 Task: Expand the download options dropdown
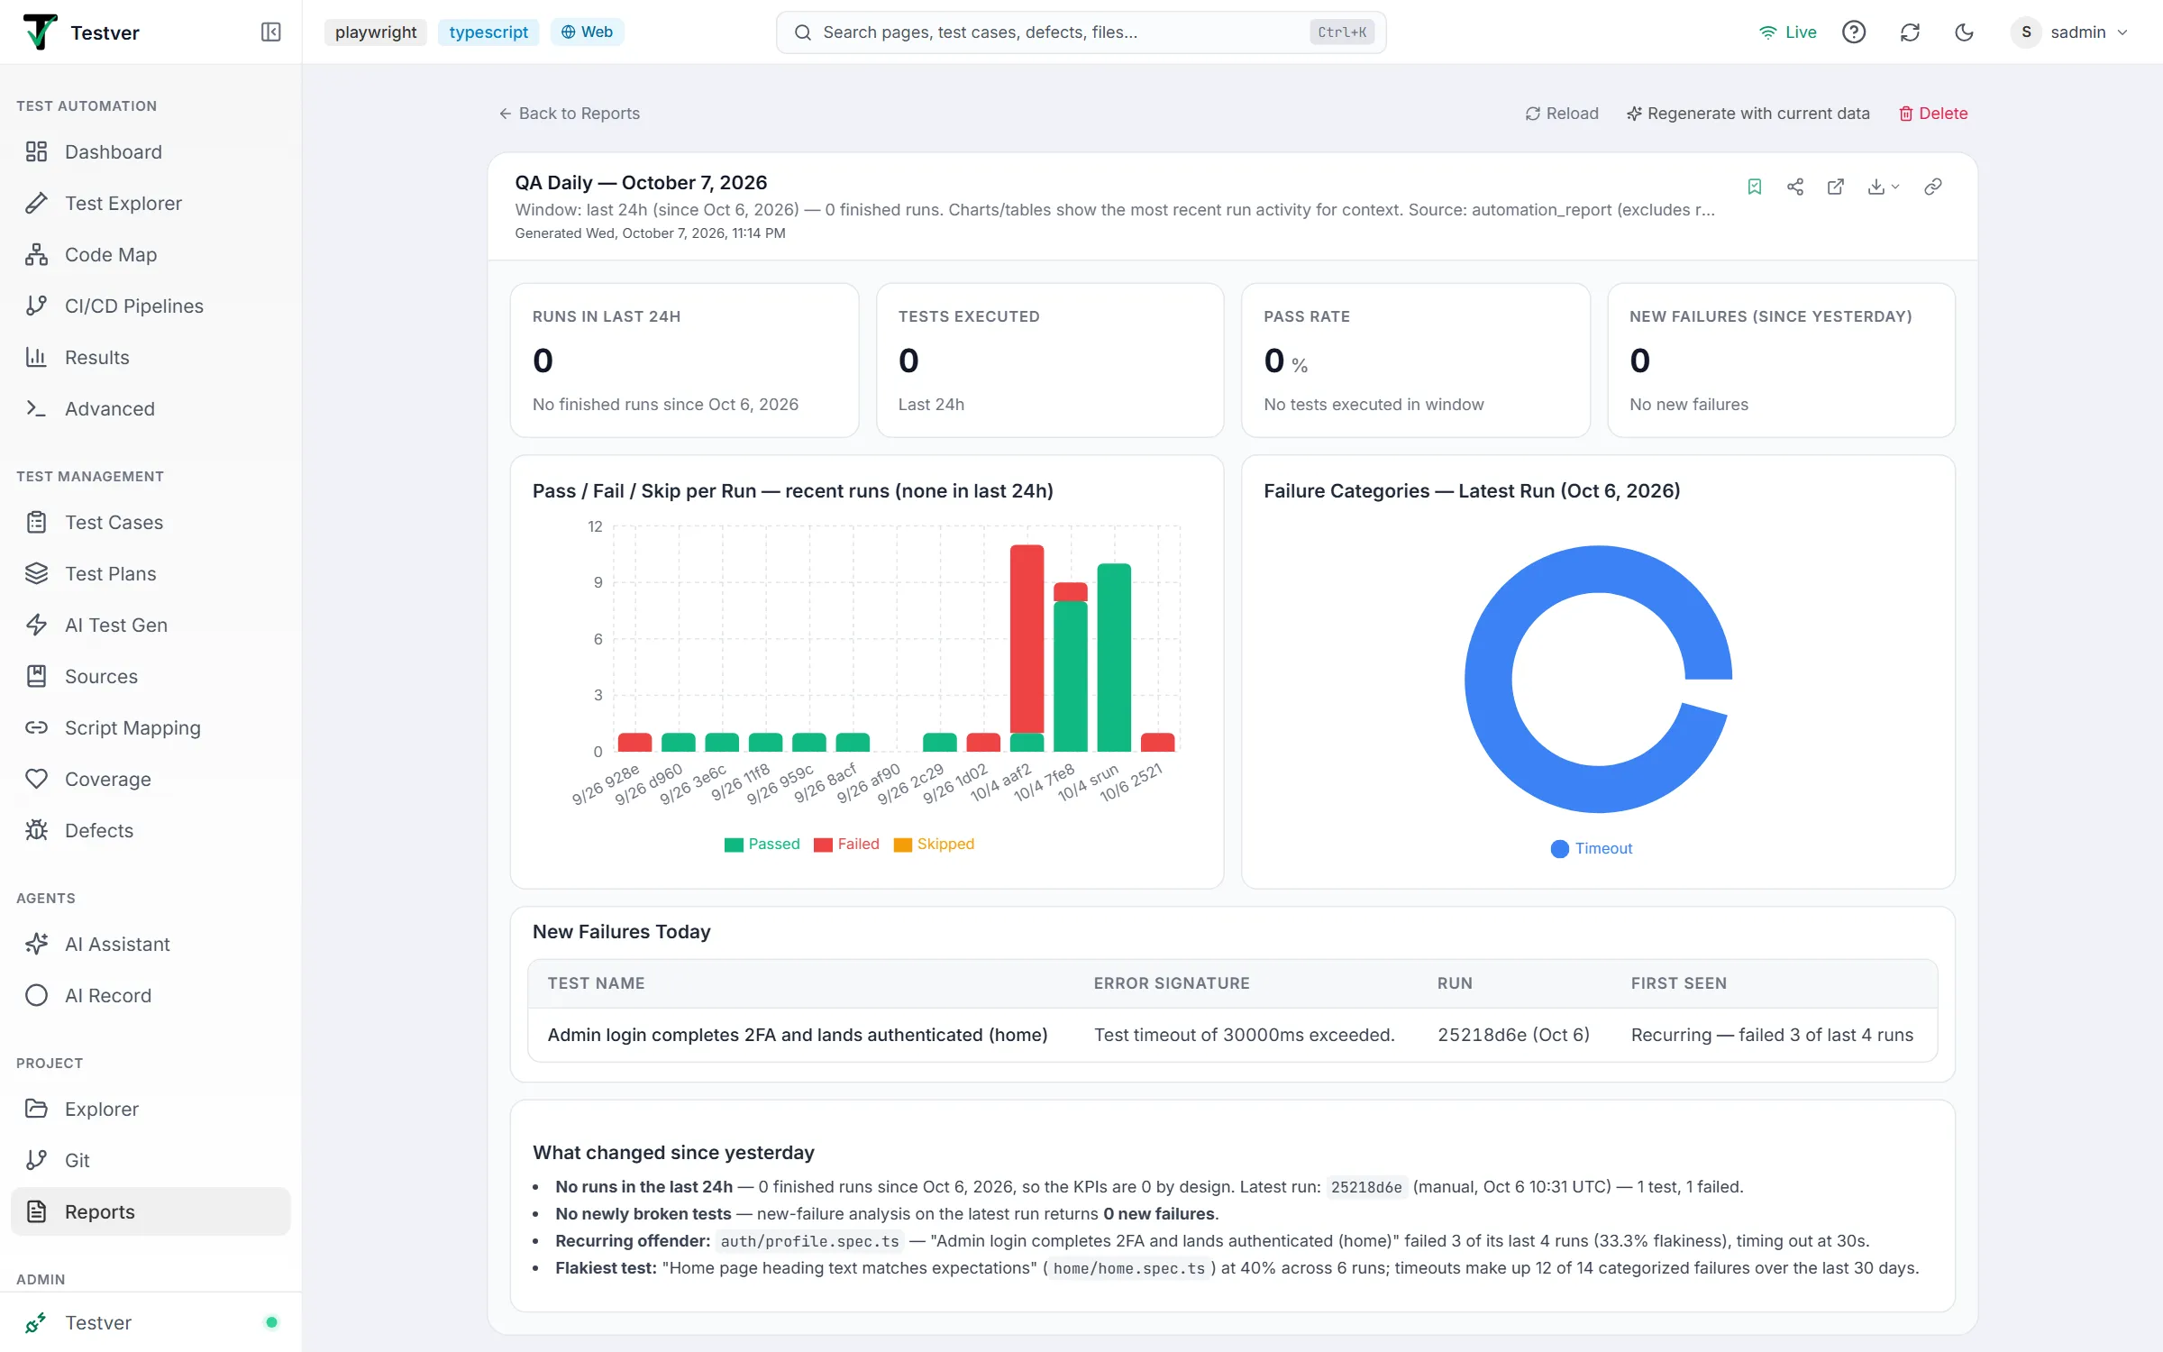pyautogui.click(x=1884, y=187)
